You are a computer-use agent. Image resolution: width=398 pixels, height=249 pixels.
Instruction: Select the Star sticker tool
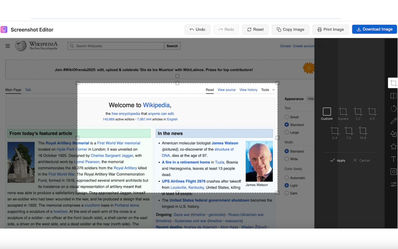coord(393,146)
